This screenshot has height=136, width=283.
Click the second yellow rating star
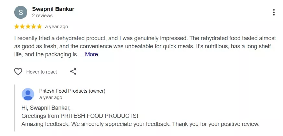click(x=22, y=26)
